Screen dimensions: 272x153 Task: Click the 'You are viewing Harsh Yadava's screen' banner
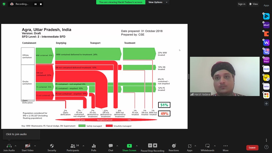[121, 2]
